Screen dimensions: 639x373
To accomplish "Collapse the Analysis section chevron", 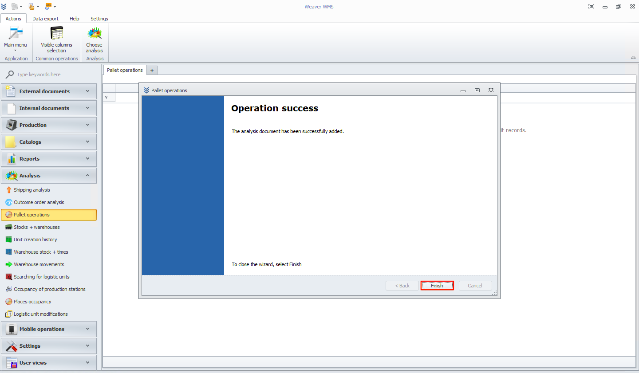I will click(x=87, y=175).
